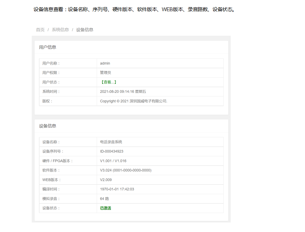Select the software version V3.024 value

click(126, 170)
